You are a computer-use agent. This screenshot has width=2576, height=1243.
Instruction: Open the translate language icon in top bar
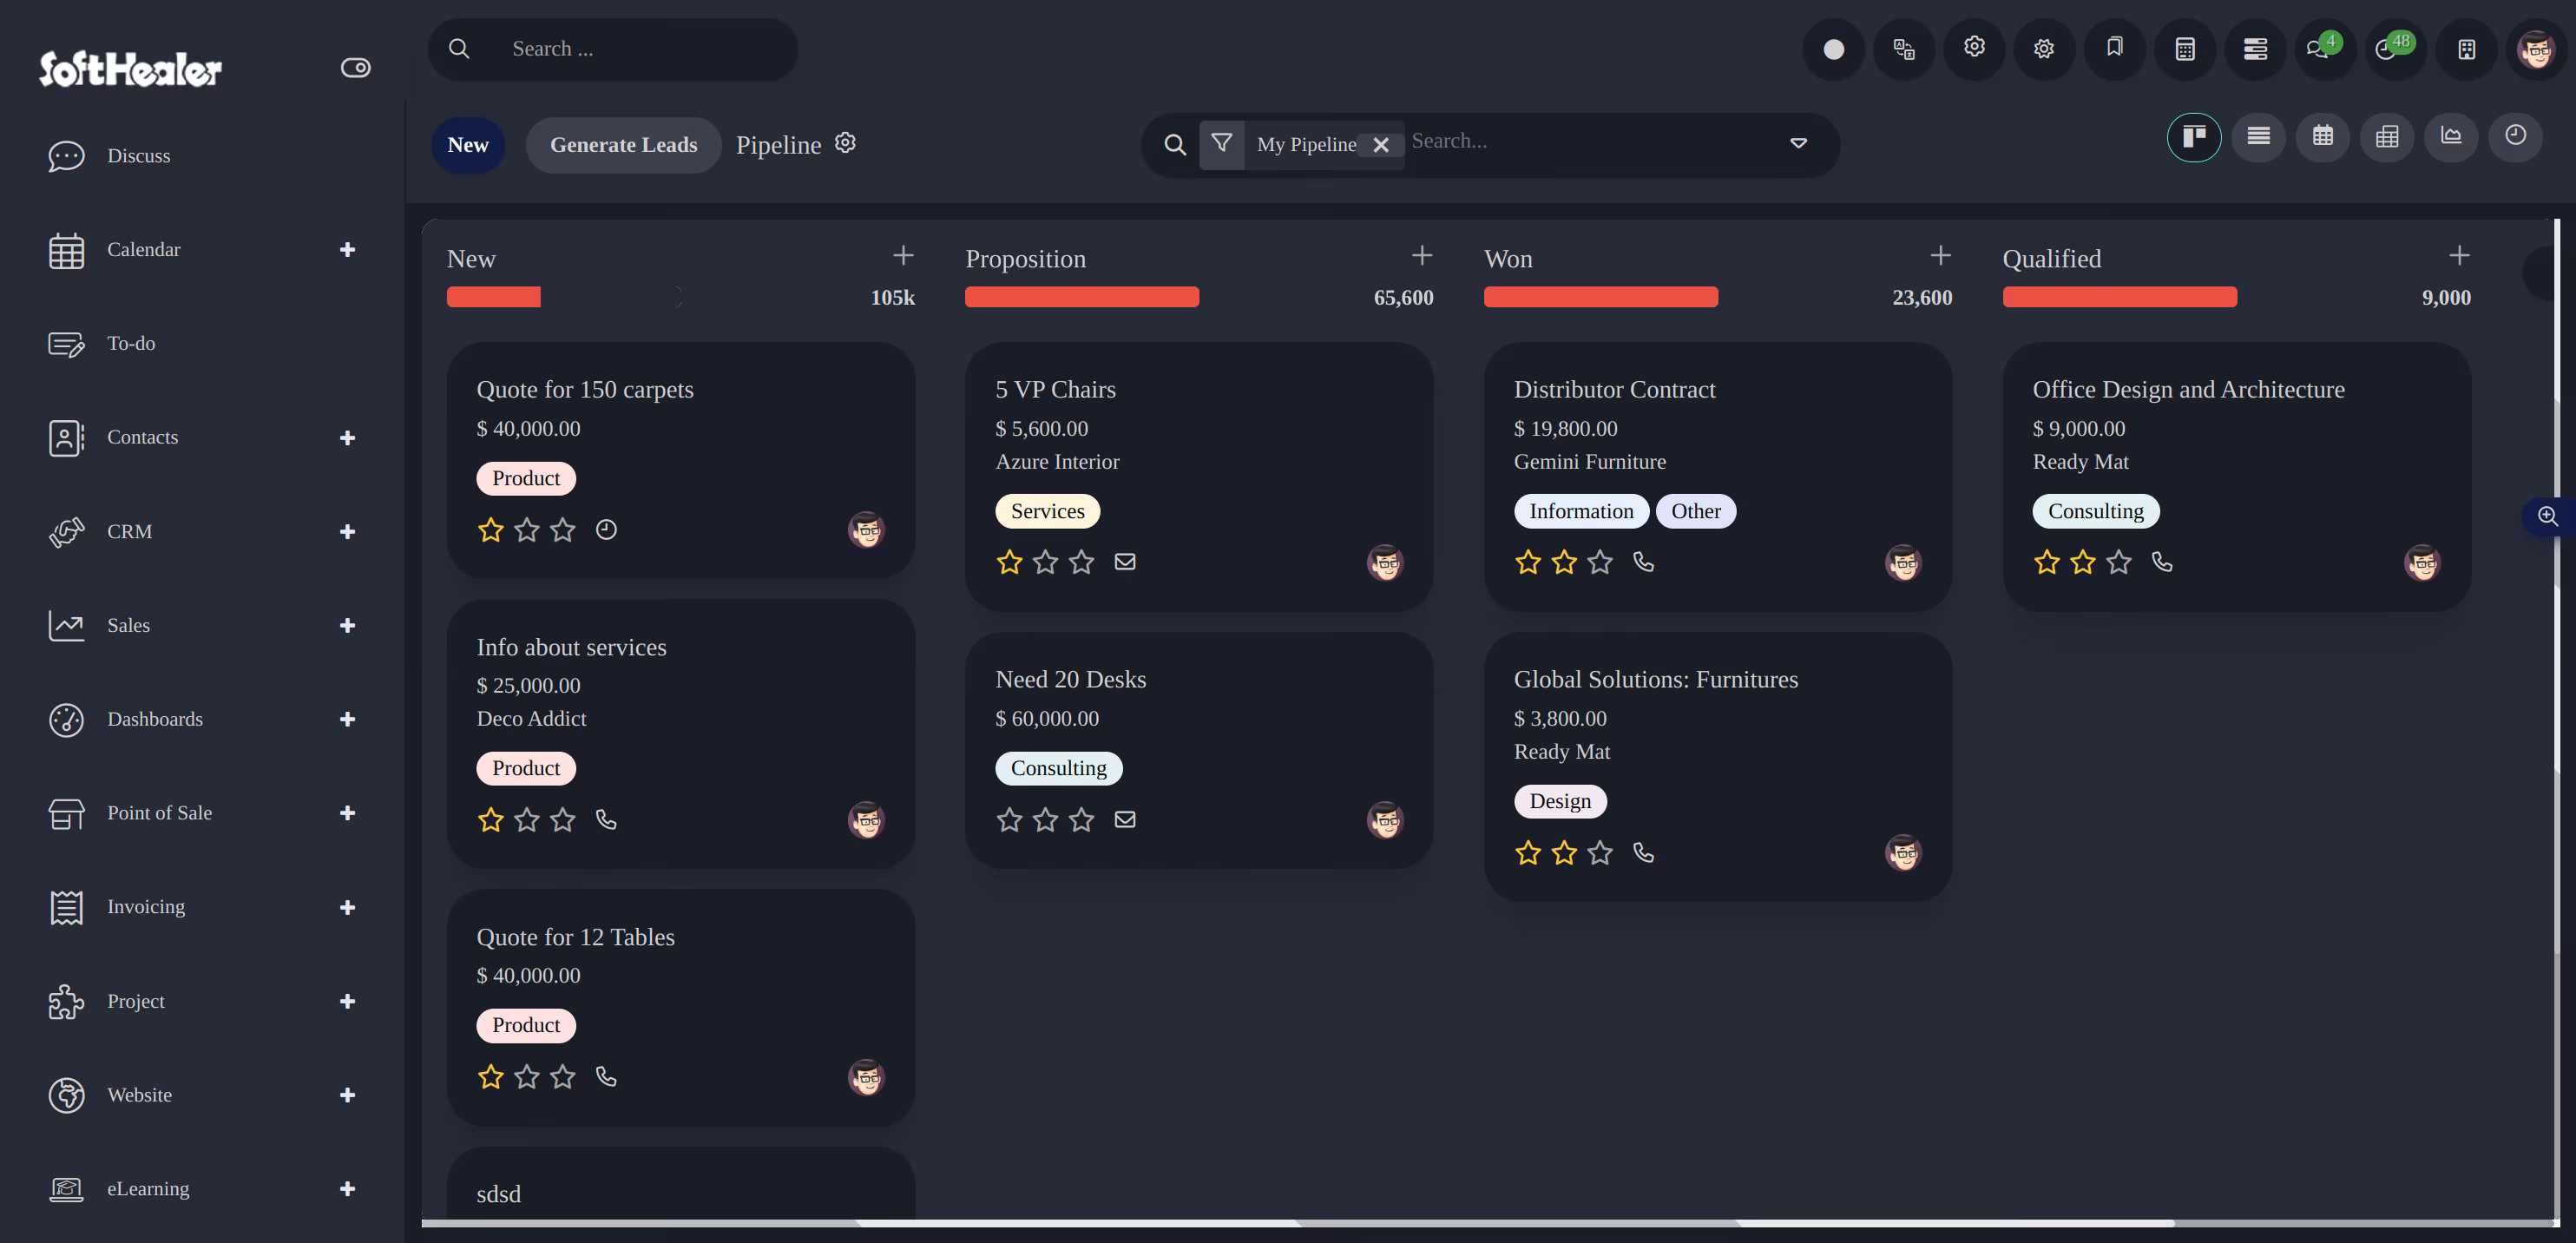coord(1903,49)
